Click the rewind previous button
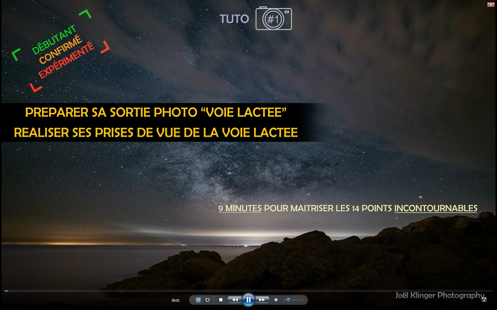The image size is (497, 310). pos(235,300)
